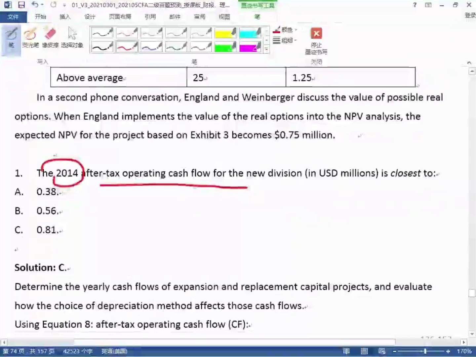The height and width of the screenshot is (357, 476).
Task: Click the page count 第74页 status indicator
Action: (29, 351)
